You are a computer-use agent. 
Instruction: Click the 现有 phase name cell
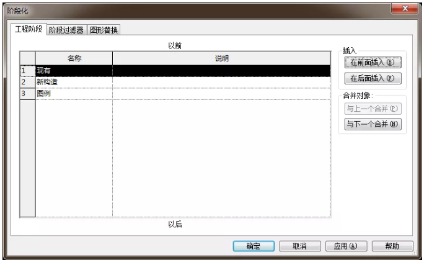(74, 71)
